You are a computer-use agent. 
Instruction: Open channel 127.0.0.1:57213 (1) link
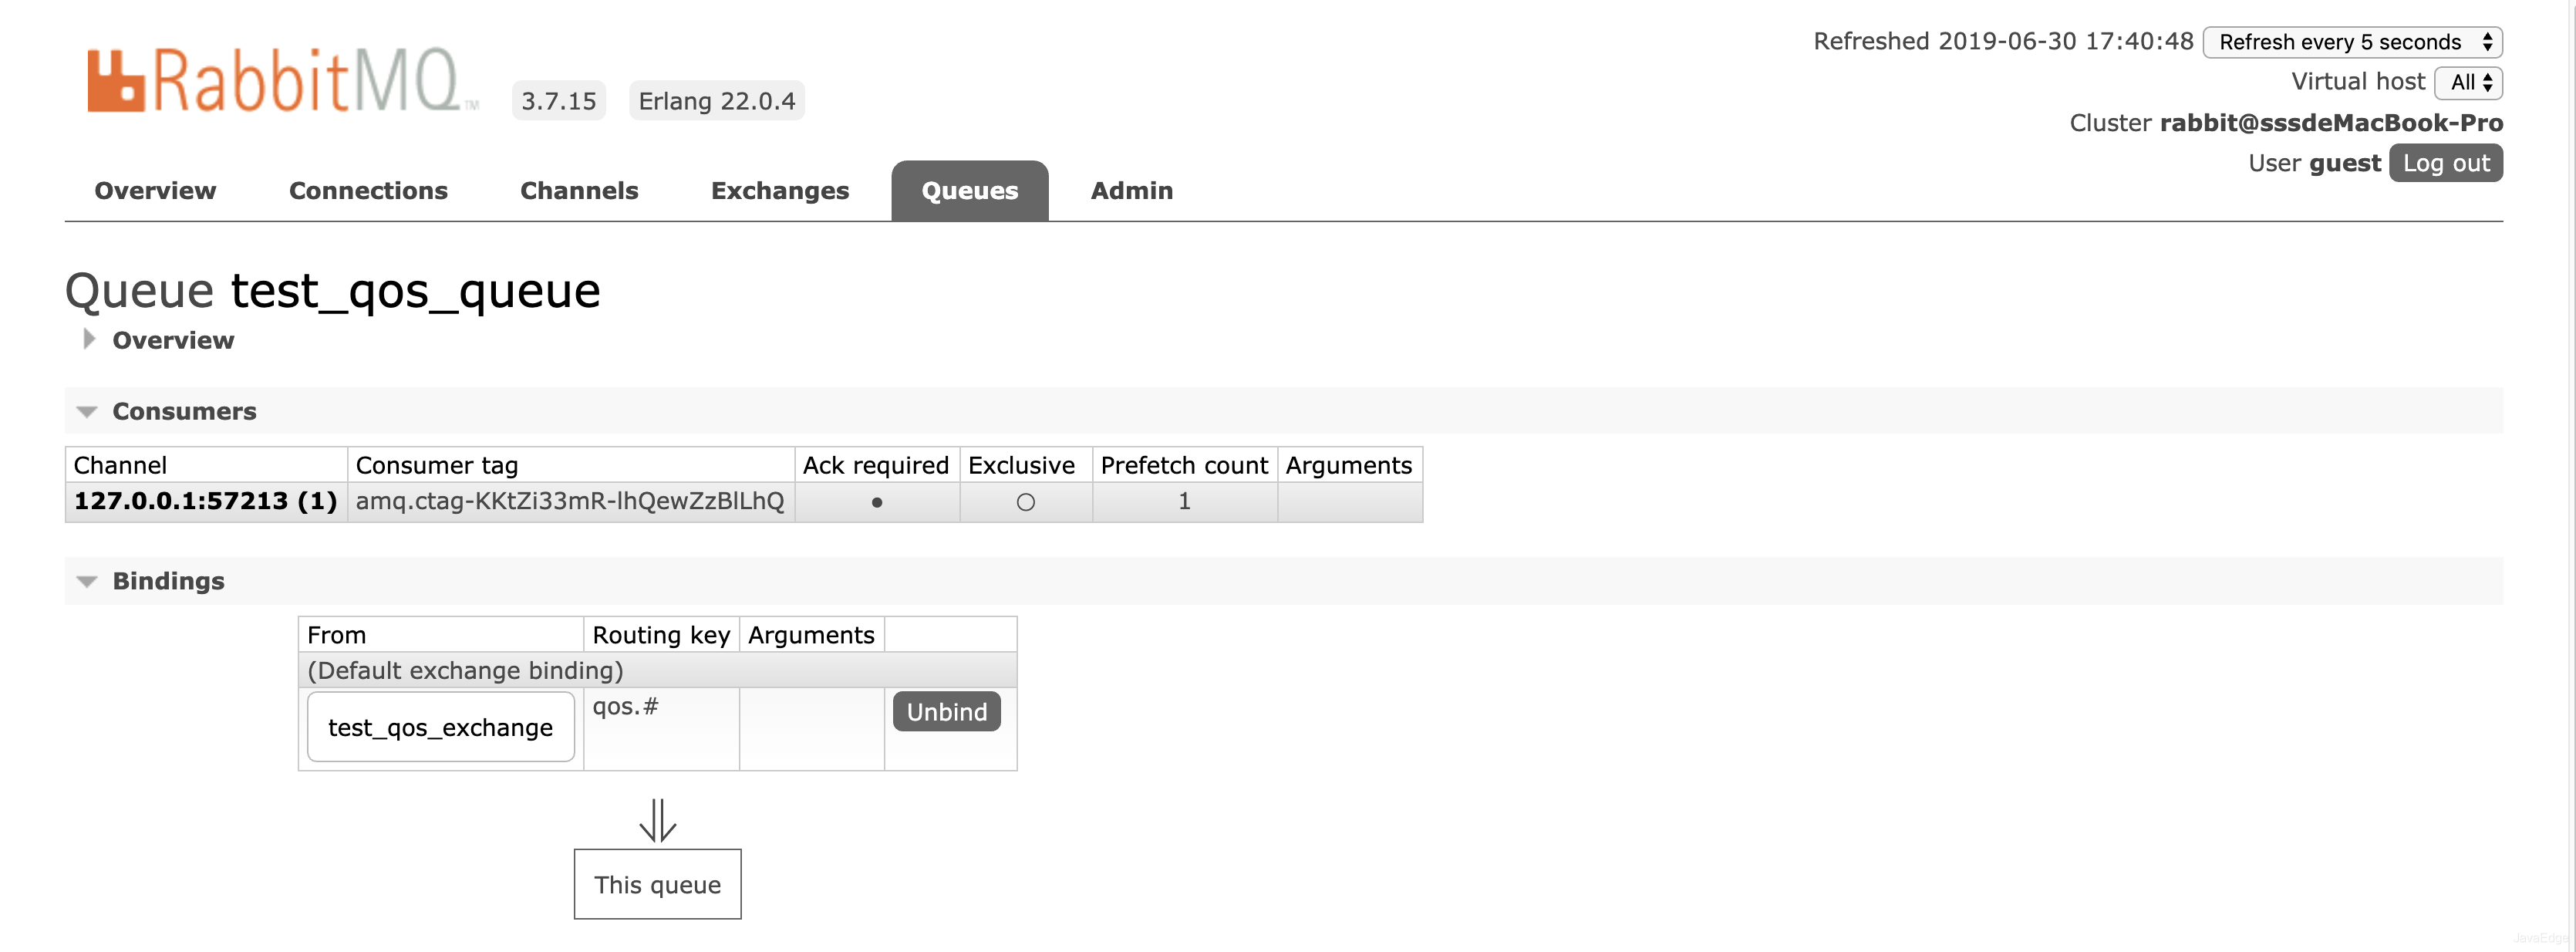[x=205, y=501]
